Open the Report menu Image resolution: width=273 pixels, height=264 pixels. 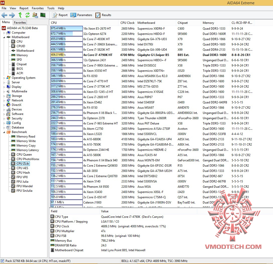24,8
